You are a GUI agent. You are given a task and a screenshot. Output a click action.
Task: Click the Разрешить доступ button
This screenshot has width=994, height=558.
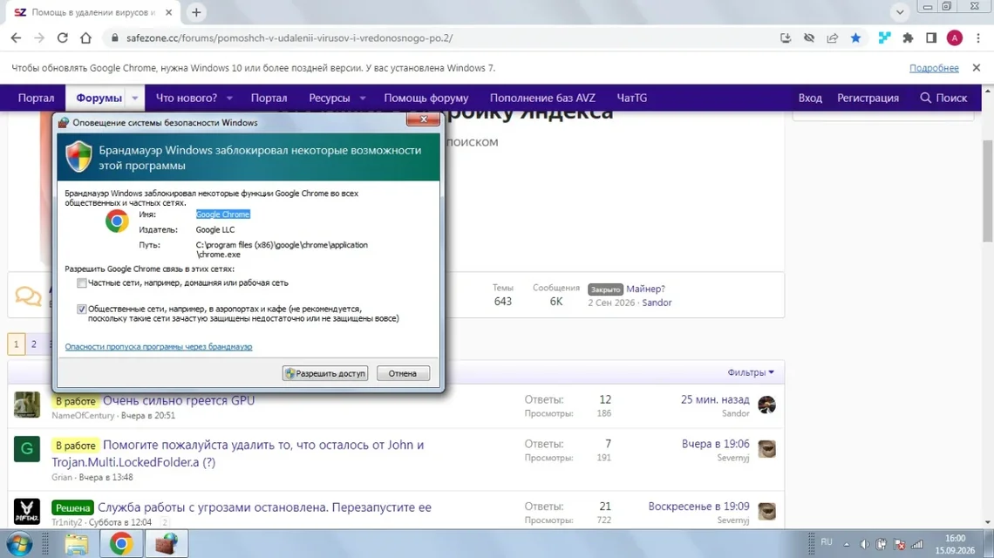click(x=325, y=373)
